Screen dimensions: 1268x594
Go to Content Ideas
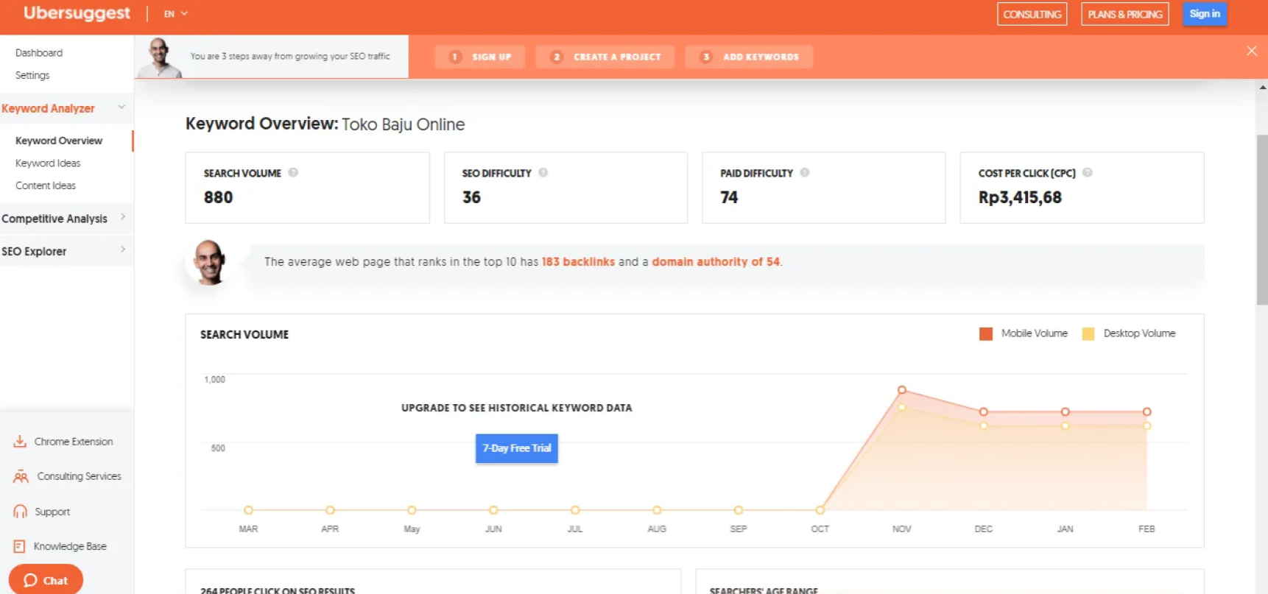point(46,185)
